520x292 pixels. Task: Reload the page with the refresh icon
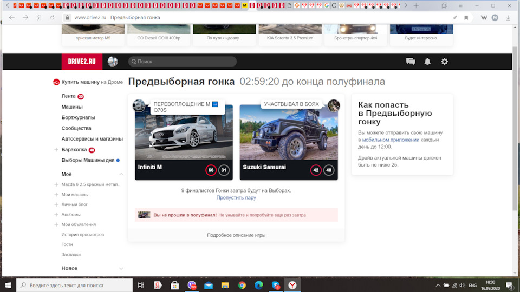(x=53, y=17)
